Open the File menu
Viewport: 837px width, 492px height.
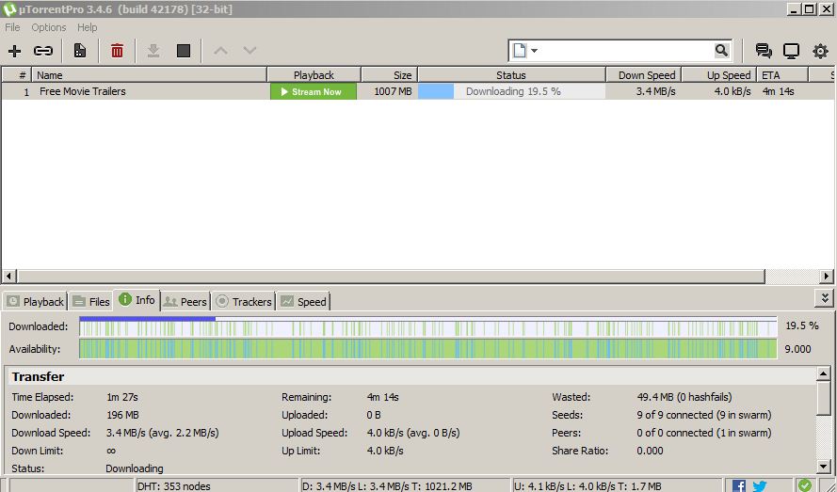click(12, 27)
